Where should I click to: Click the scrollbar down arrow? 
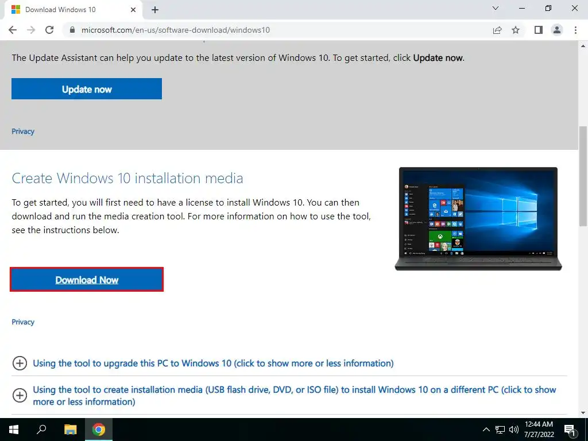(583, 413)
